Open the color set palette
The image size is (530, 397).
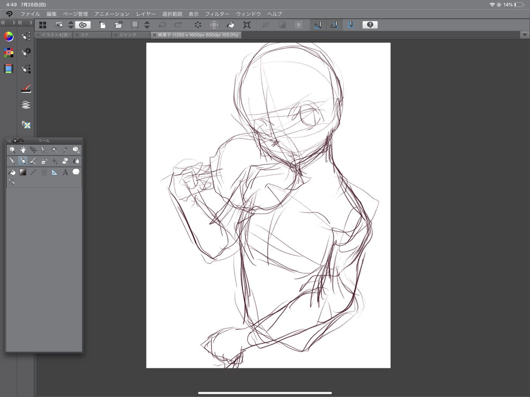coord(8,53)
